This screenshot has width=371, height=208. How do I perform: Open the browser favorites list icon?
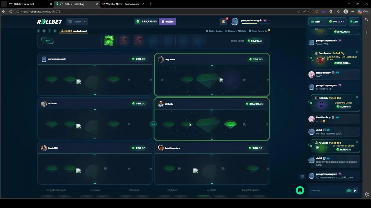coord(339,12)
